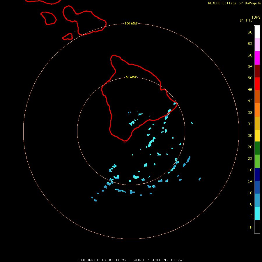The width and height of the screenshot is (262, 262).
Task: Select the navy blue legend band
Action: point(257,174)
